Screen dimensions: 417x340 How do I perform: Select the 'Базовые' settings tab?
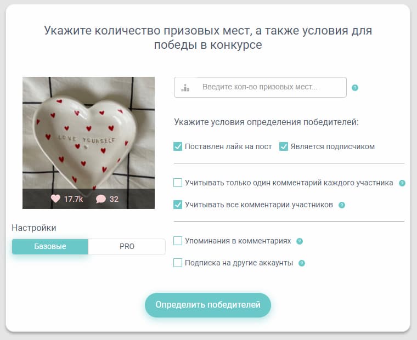(50, 246)
